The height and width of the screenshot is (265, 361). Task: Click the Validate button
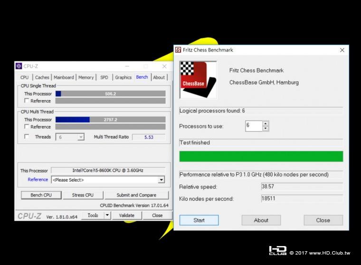coord(127,215)
